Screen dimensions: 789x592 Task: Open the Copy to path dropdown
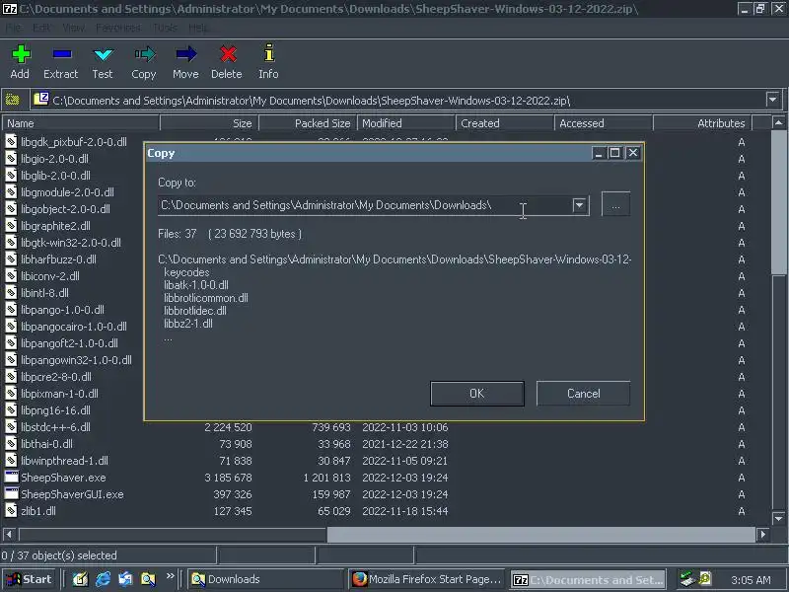579,205
